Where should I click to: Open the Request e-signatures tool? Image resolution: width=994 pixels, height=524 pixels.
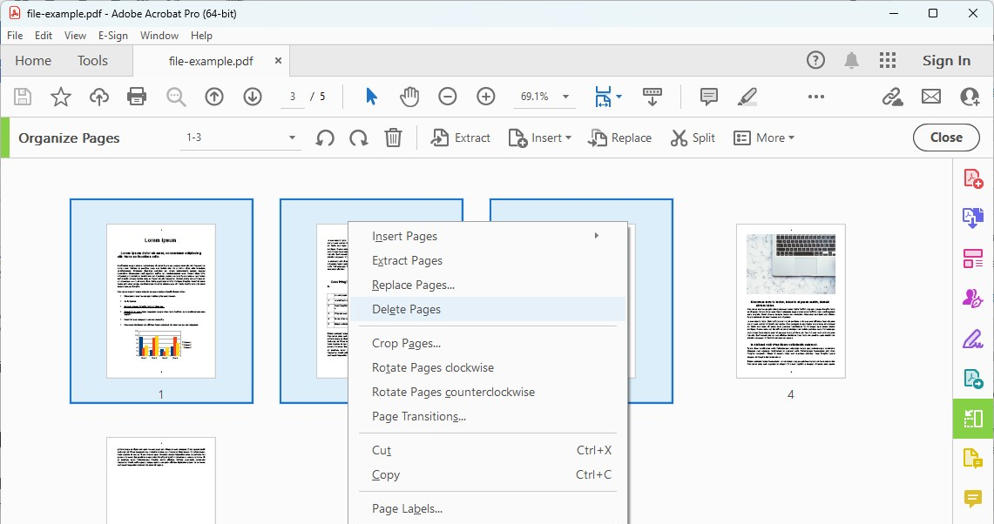[973, 297]
